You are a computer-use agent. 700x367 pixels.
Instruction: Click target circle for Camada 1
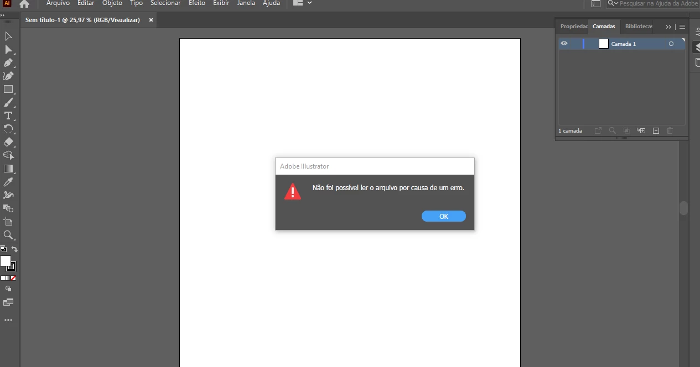tap(671, 44)
